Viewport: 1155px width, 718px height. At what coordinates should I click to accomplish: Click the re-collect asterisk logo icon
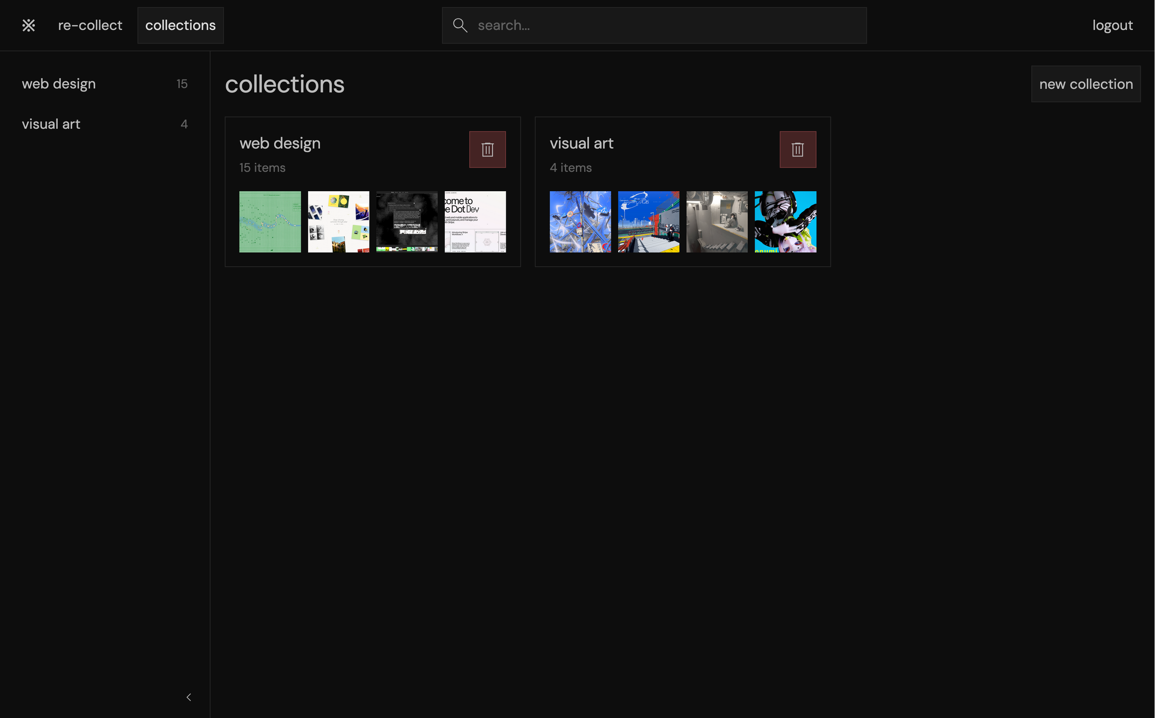point(28,25)
